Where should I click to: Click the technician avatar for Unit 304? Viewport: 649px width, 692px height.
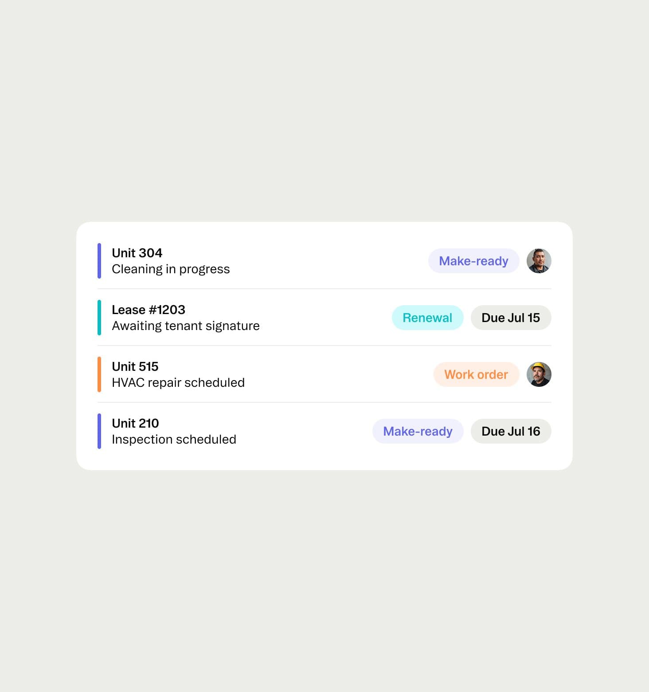[x=539, y=261]
